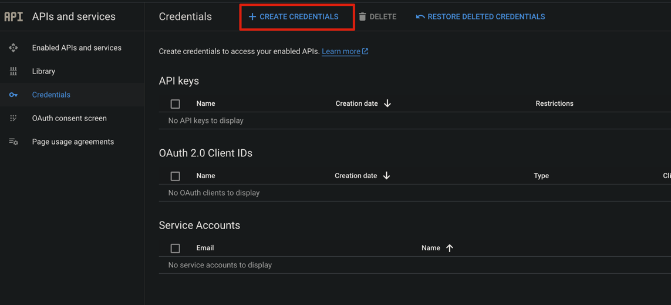
Task: Sort API keys by Creation date arrow
Action: (x=387, y=103)
